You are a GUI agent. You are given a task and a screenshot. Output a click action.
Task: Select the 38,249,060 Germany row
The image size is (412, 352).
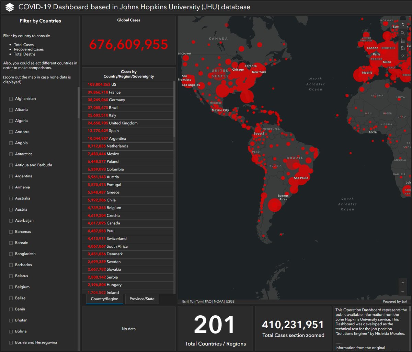pyautogui.click(x=128, y=100)
